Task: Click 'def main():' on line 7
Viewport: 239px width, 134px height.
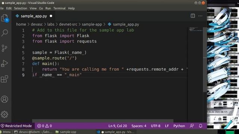Action: tap(46, 64)
